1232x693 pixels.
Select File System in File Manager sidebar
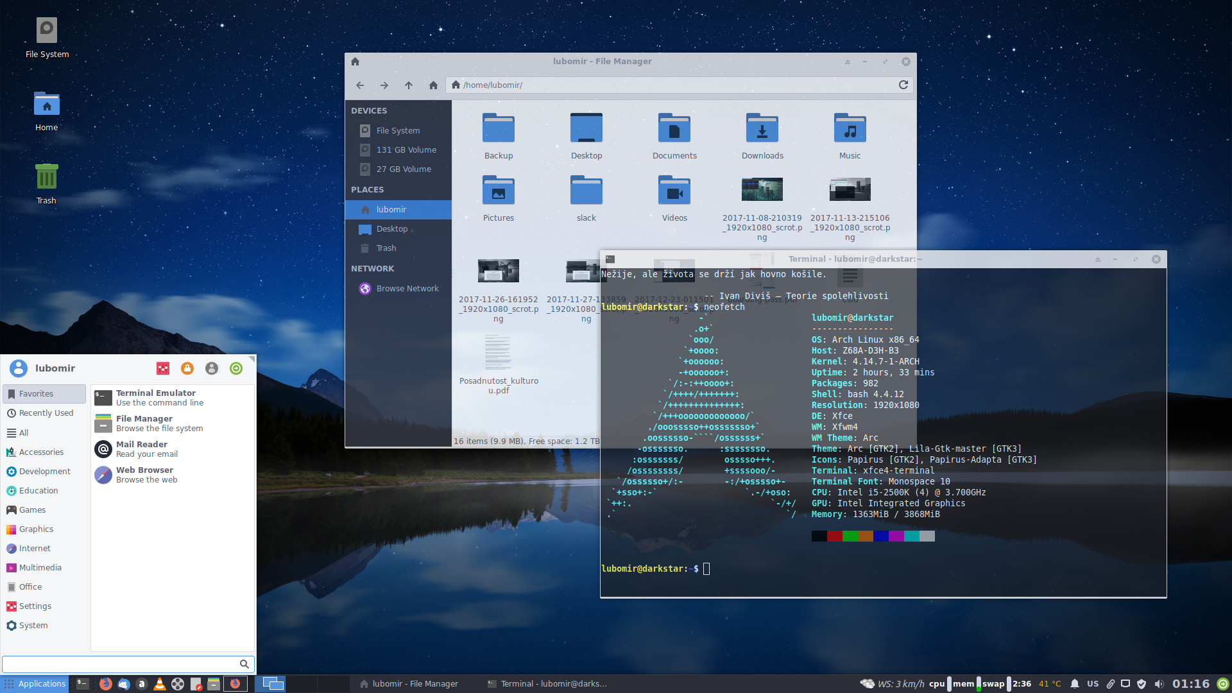398,131
